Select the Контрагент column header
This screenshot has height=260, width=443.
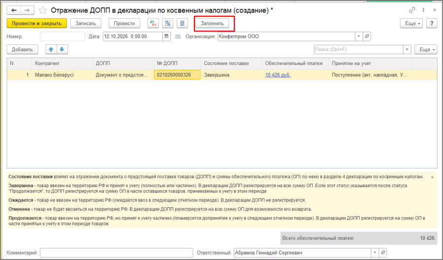tap(62, 64)
